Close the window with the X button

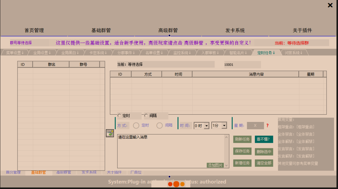[330, 5]
